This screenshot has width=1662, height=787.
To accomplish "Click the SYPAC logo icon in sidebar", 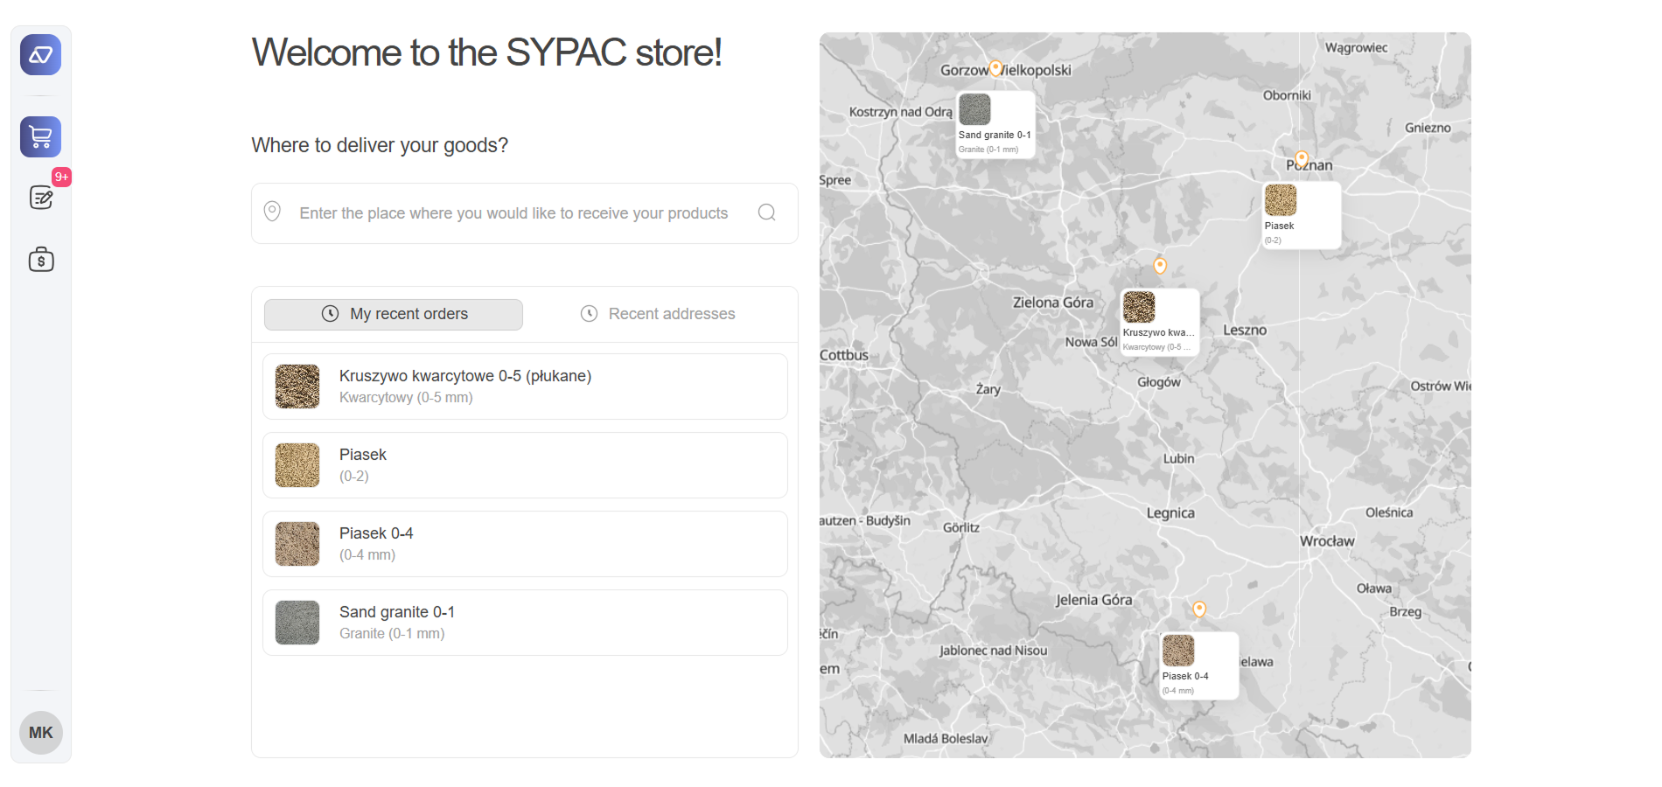I will tap(40, 55).
